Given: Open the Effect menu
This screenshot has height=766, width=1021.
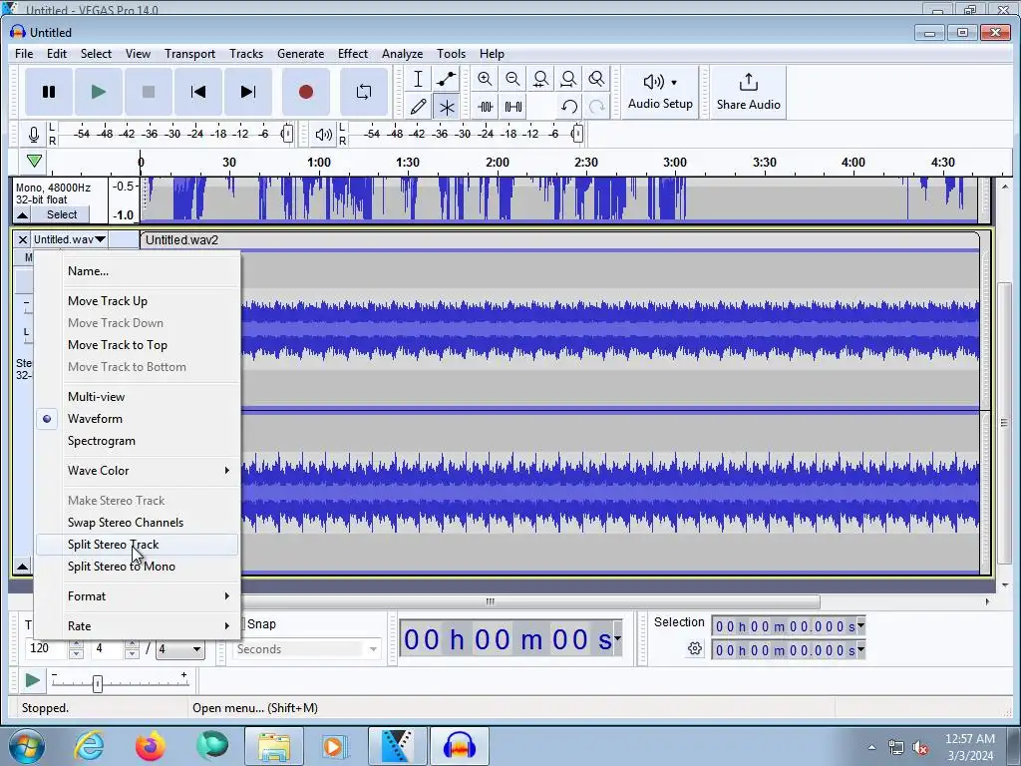Looking at the screenshot, I should pos(353,54).
